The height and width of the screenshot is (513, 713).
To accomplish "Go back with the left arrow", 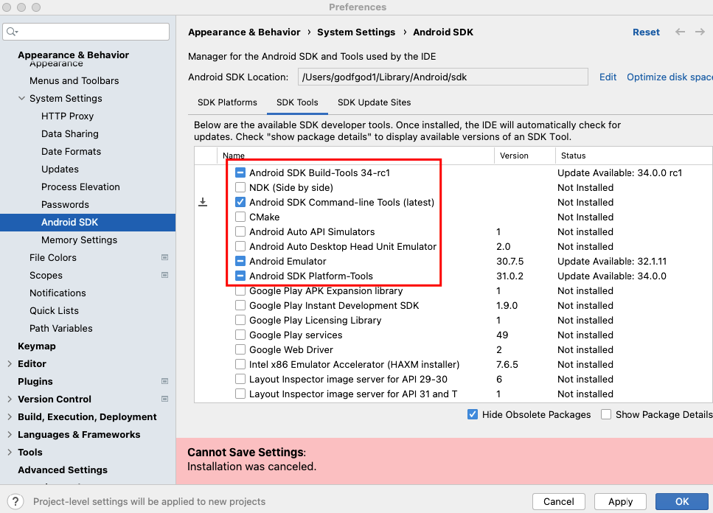I will (680, 32).
